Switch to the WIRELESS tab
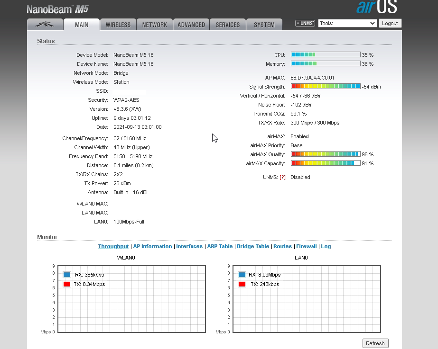 118,25
